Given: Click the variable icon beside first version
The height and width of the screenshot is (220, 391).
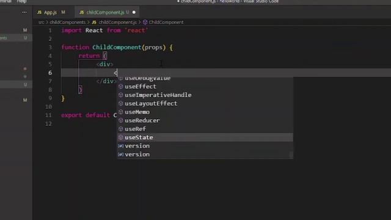Looking at the screenshot, I should pos(121,146).
